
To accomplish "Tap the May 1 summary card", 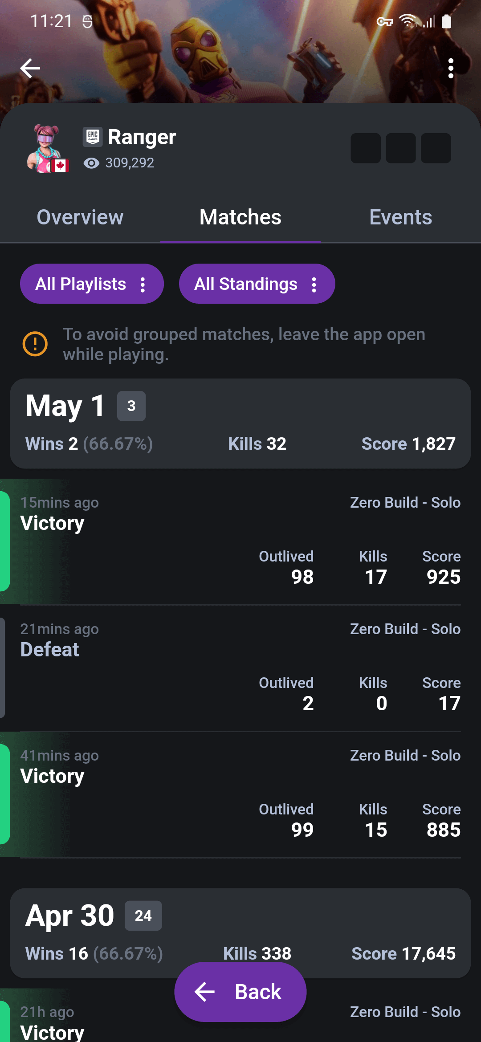I will (x=240, y=423).
